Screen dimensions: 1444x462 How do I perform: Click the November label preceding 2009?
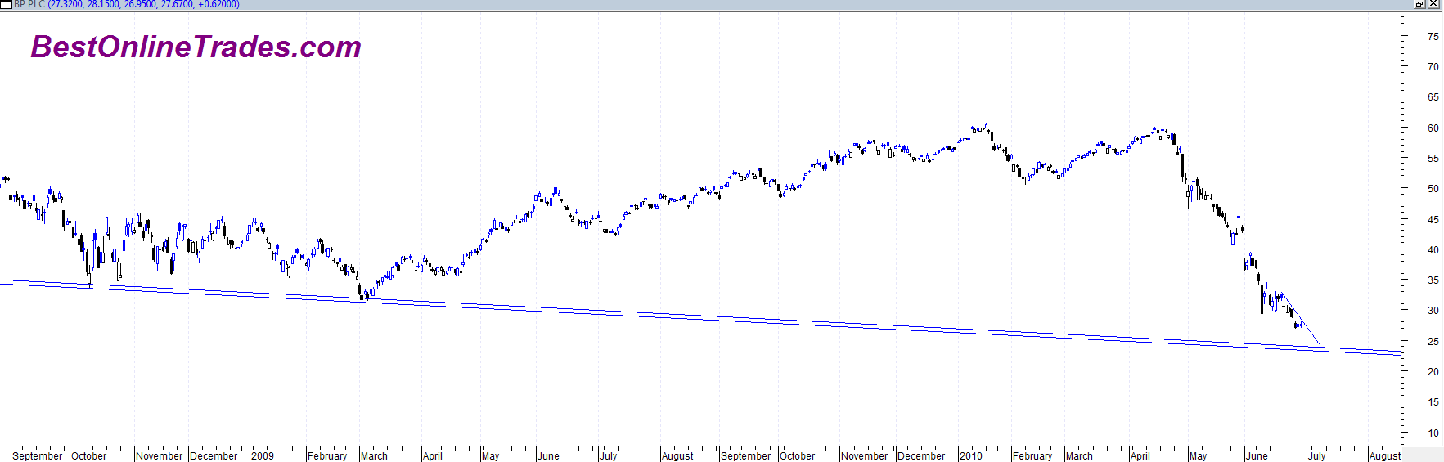[160, 456]
